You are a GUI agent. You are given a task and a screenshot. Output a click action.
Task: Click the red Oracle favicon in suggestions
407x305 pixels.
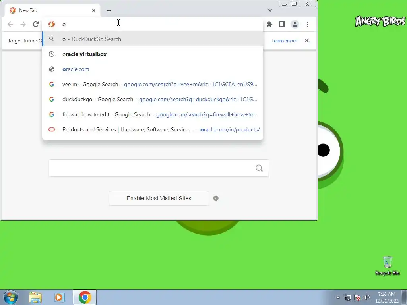point(52,129)
